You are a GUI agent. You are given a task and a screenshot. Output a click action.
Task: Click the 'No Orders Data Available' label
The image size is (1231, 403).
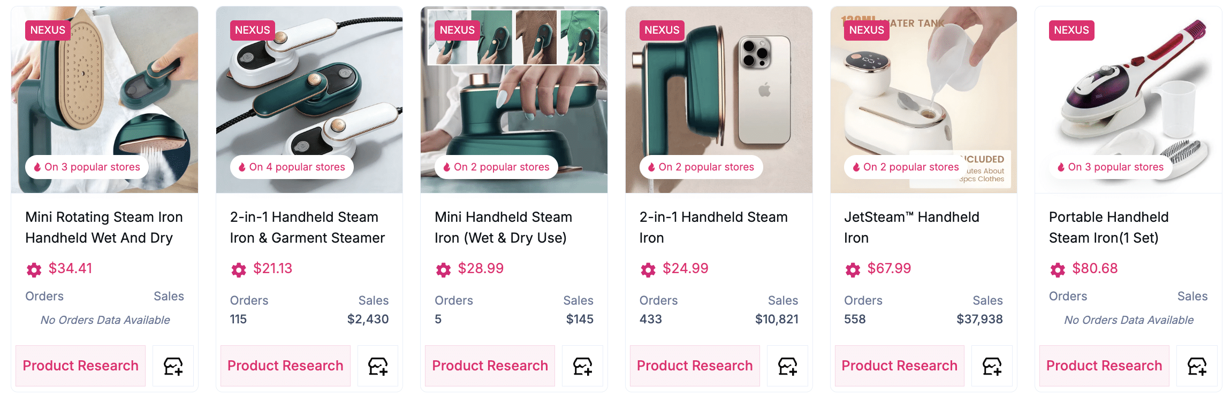click(105, 320)
